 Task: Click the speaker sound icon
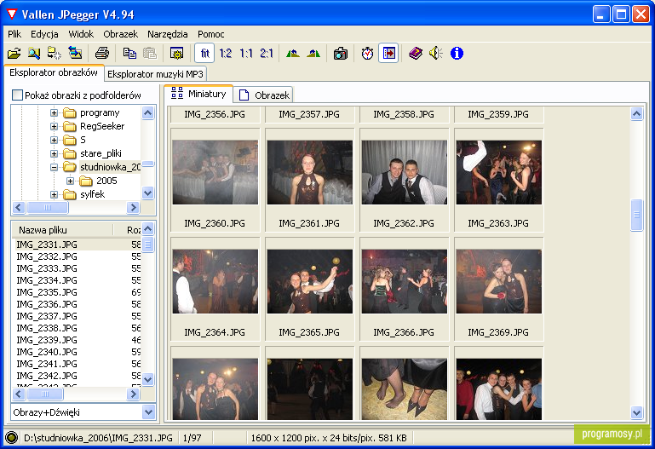[x=436, y=54]
